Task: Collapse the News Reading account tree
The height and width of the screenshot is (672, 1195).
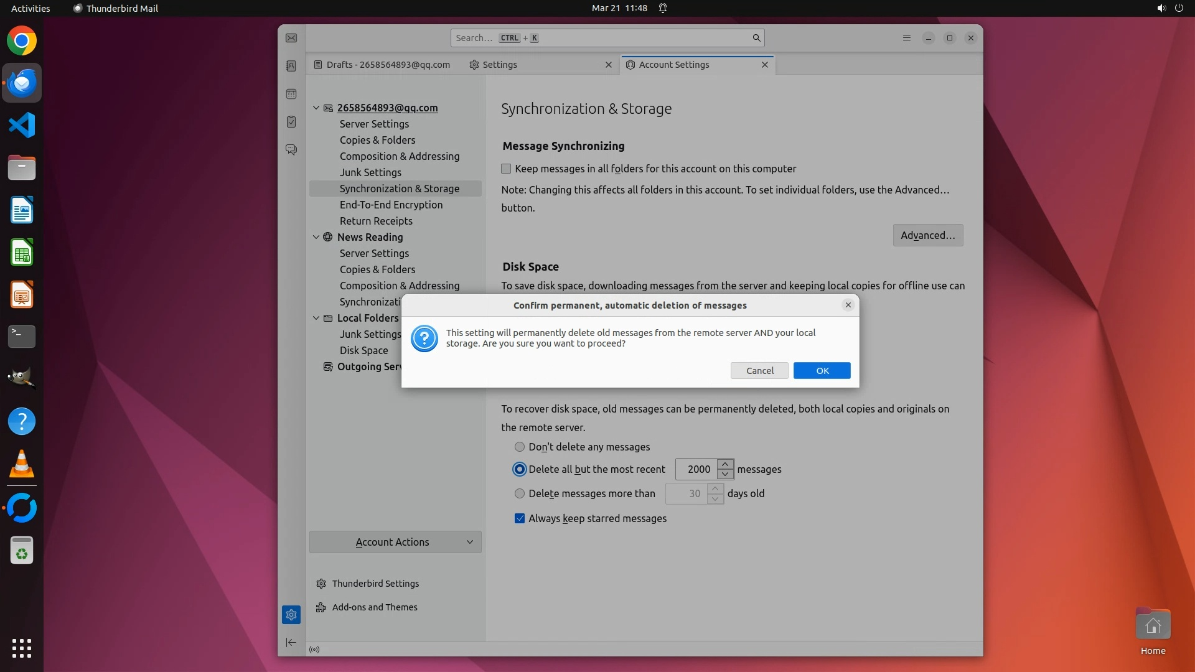Action: [316, 237]
